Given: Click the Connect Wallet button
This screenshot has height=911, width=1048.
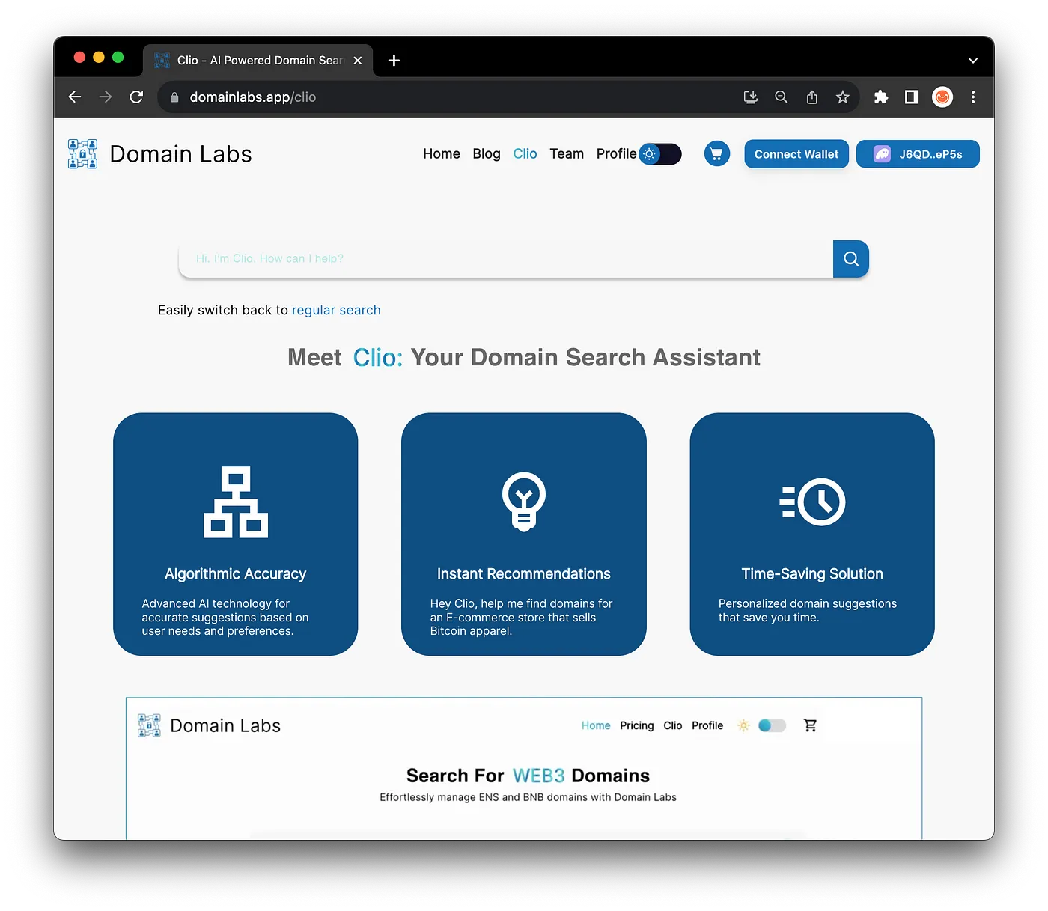Looking at the screenshot, I should pos(796,154).
